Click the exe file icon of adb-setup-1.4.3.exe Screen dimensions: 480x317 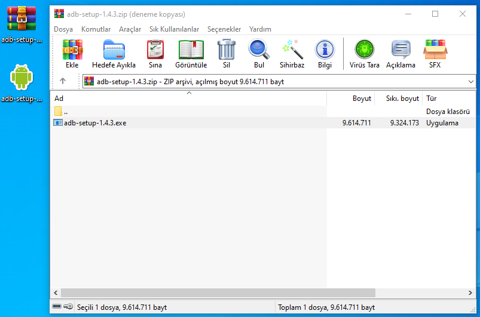58,122
